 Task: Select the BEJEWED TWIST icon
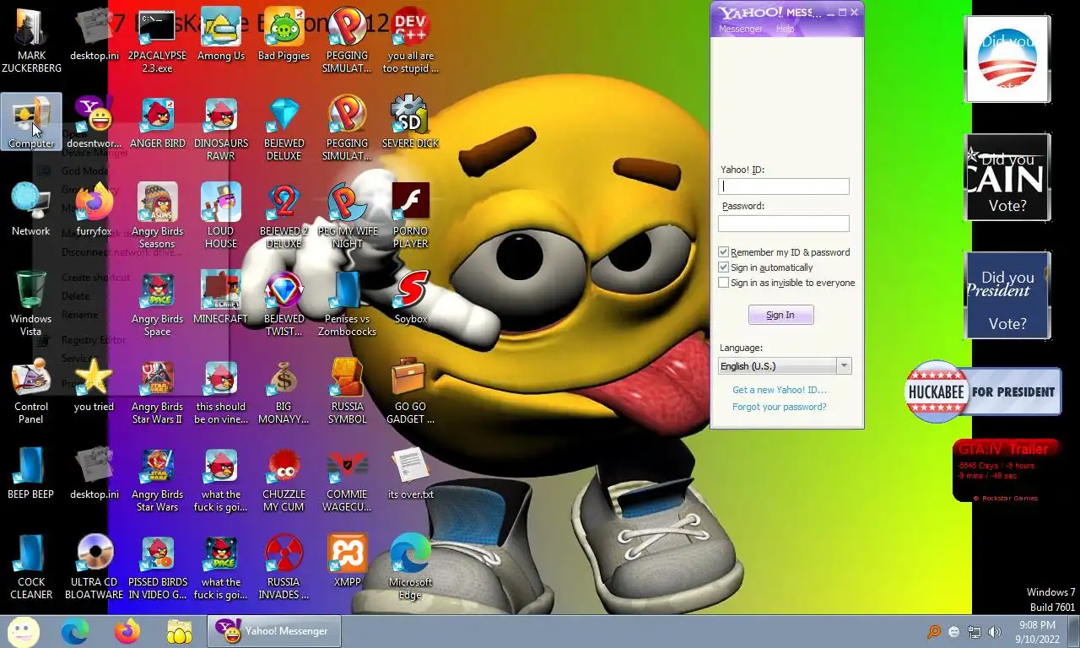[283, 304]
